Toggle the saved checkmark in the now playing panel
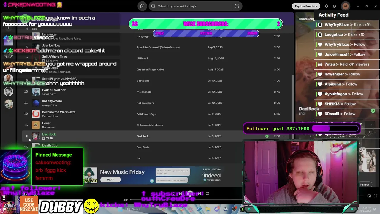380x214 pixels. point(373,111)
